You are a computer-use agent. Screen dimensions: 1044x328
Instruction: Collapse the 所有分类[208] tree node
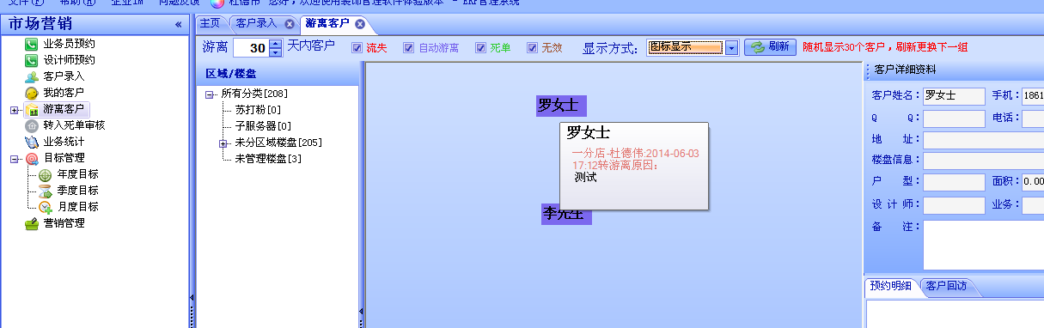tap(211, 94)
